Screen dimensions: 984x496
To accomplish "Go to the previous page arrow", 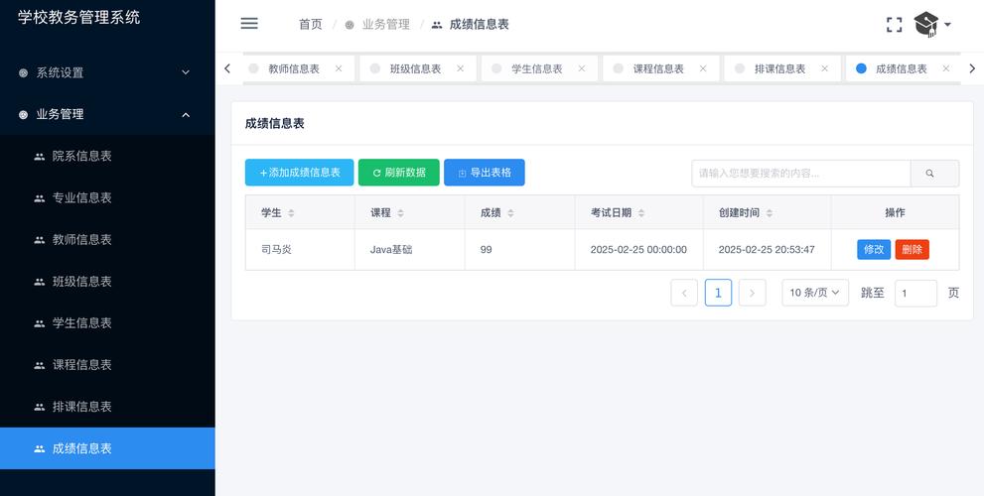I will (x=684, y=293).
